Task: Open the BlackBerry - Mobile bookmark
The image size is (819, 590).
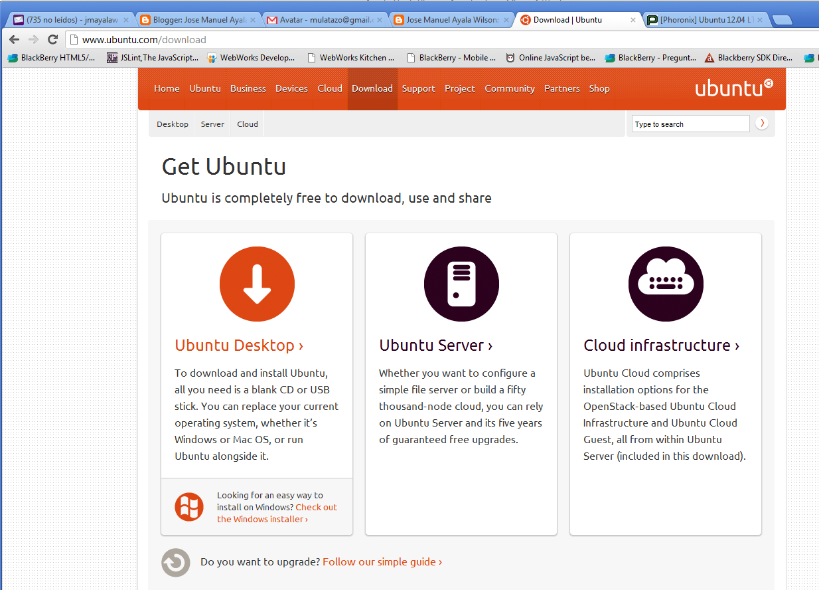Action: [x=451, y=58]
